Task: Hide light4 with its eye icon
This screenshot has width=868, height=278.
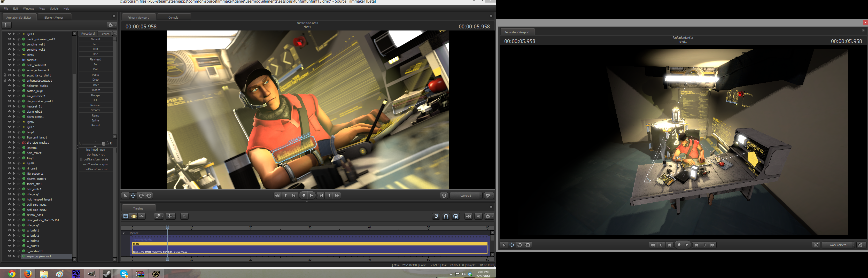Action: point(10,34)
